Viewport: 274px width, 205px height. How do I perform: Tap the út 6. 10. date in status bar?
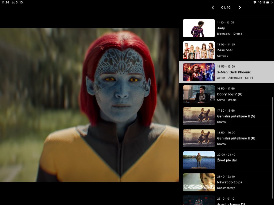point(17,2)
